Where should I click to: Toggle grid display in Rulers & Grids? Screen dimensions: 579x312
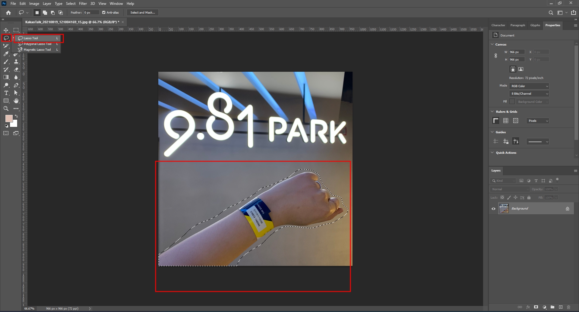[x=506, y=121]
